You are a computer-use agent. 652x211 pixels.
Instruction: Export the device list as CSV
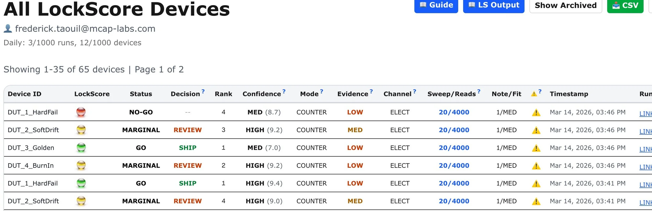click(625, 5)
